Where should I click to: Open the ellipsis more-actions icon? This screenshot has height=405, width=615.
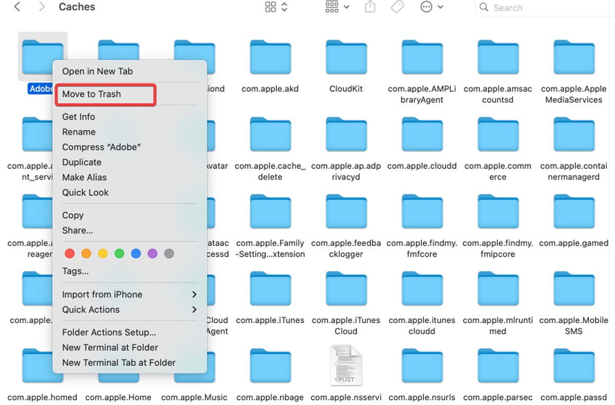click(427, 7)
